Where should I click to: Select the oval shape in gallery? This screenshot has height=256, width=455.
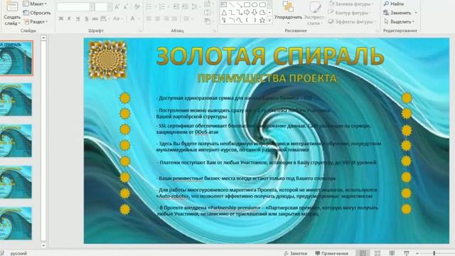coord(255,5)
